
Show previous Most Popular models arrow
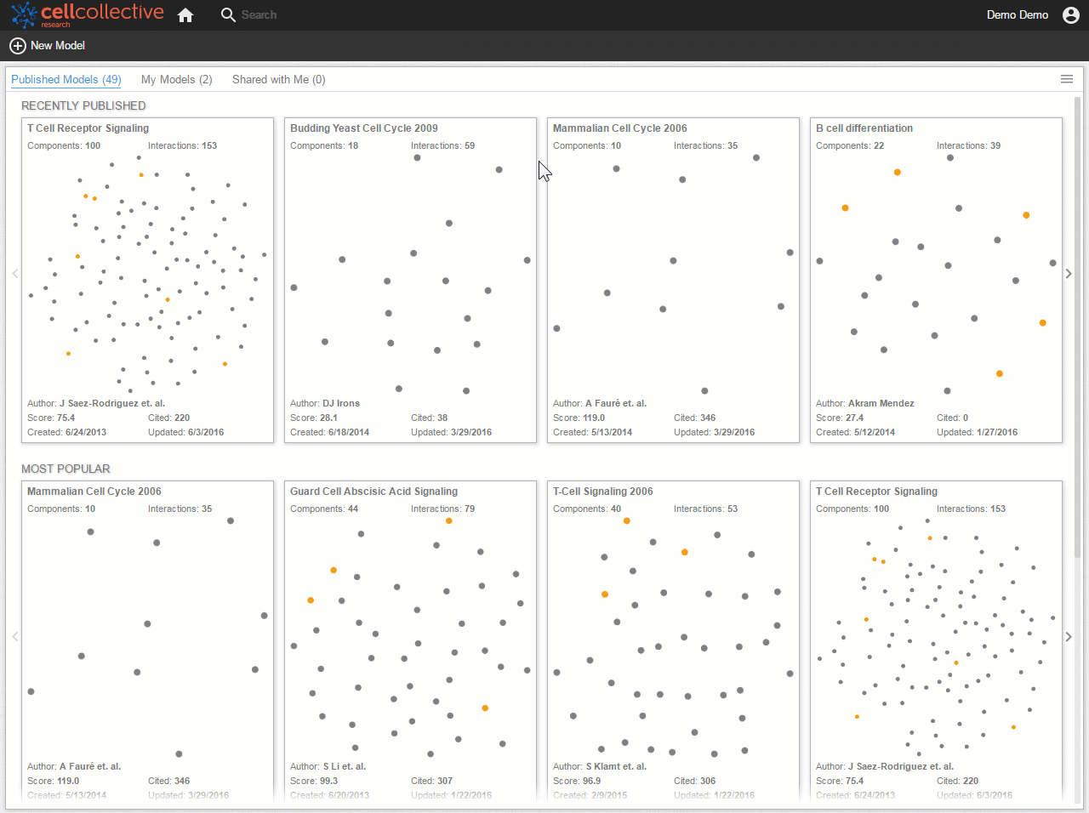click(x=15, y=637)
